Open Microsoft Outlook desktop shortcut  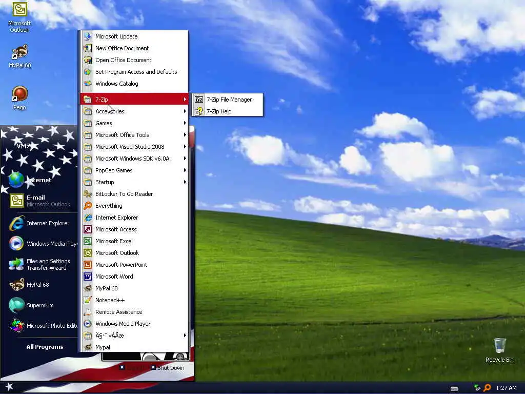[19, 17]
